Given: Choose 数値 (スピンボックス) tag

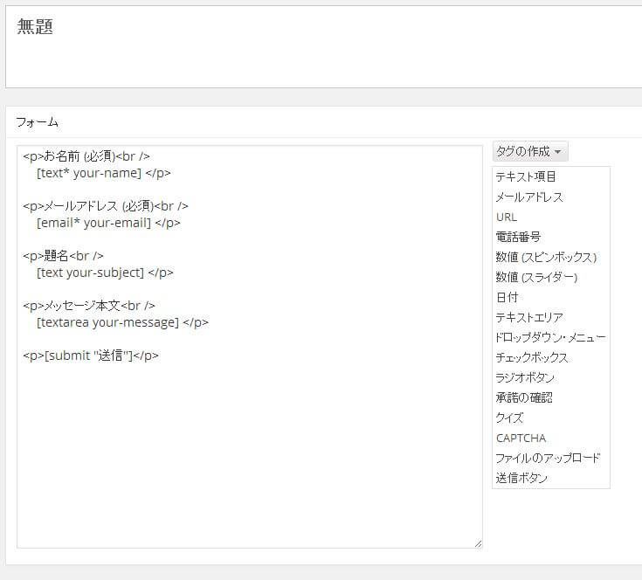Looking at the screenshot, I should click(x=546, y=257).
